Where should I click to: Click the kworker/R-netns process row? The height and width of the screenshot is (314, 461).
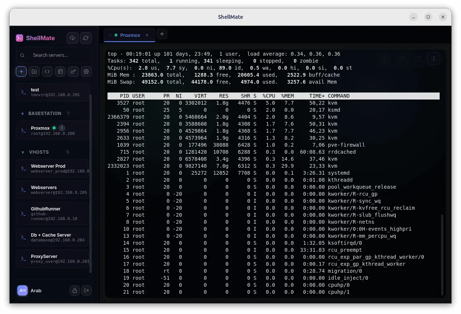(x=273, y=222)
